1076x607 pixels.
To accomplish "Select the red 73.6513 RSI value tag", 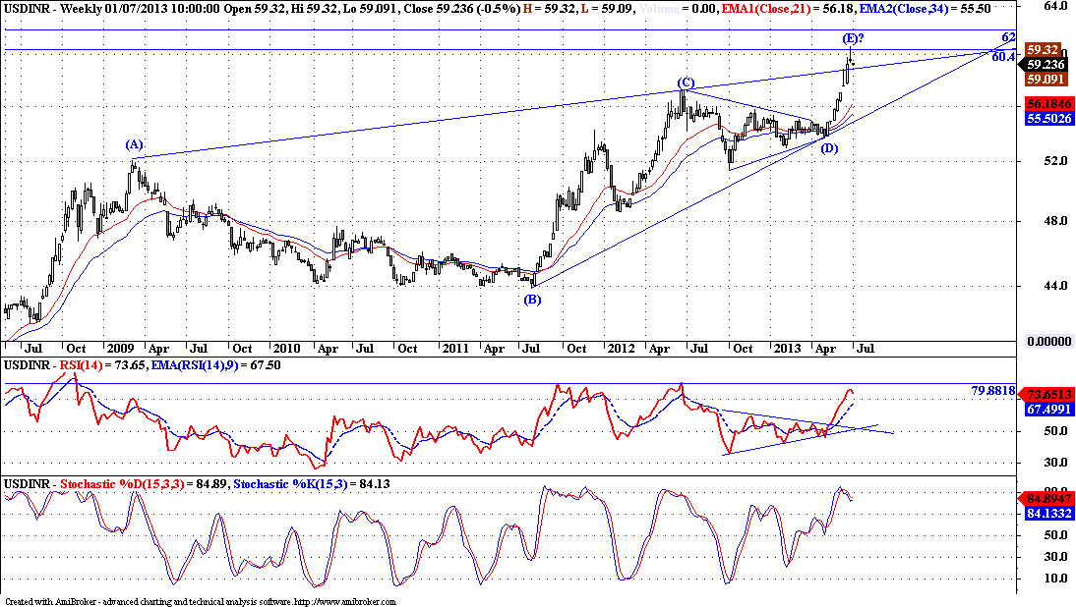I will 1047,395.
